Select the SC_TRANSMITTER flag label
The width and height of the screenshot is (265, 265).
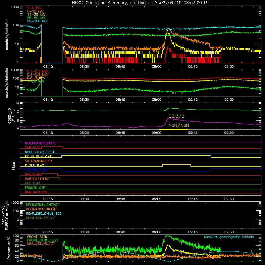point(38,161)
